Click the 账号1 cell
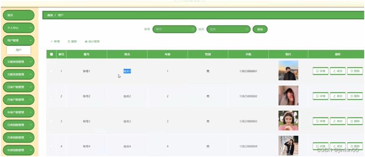 pyautogui.click(x=87, y=71)
